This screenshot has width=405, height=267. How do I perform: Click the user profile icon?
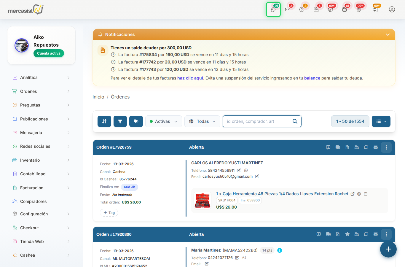(392, 9)
